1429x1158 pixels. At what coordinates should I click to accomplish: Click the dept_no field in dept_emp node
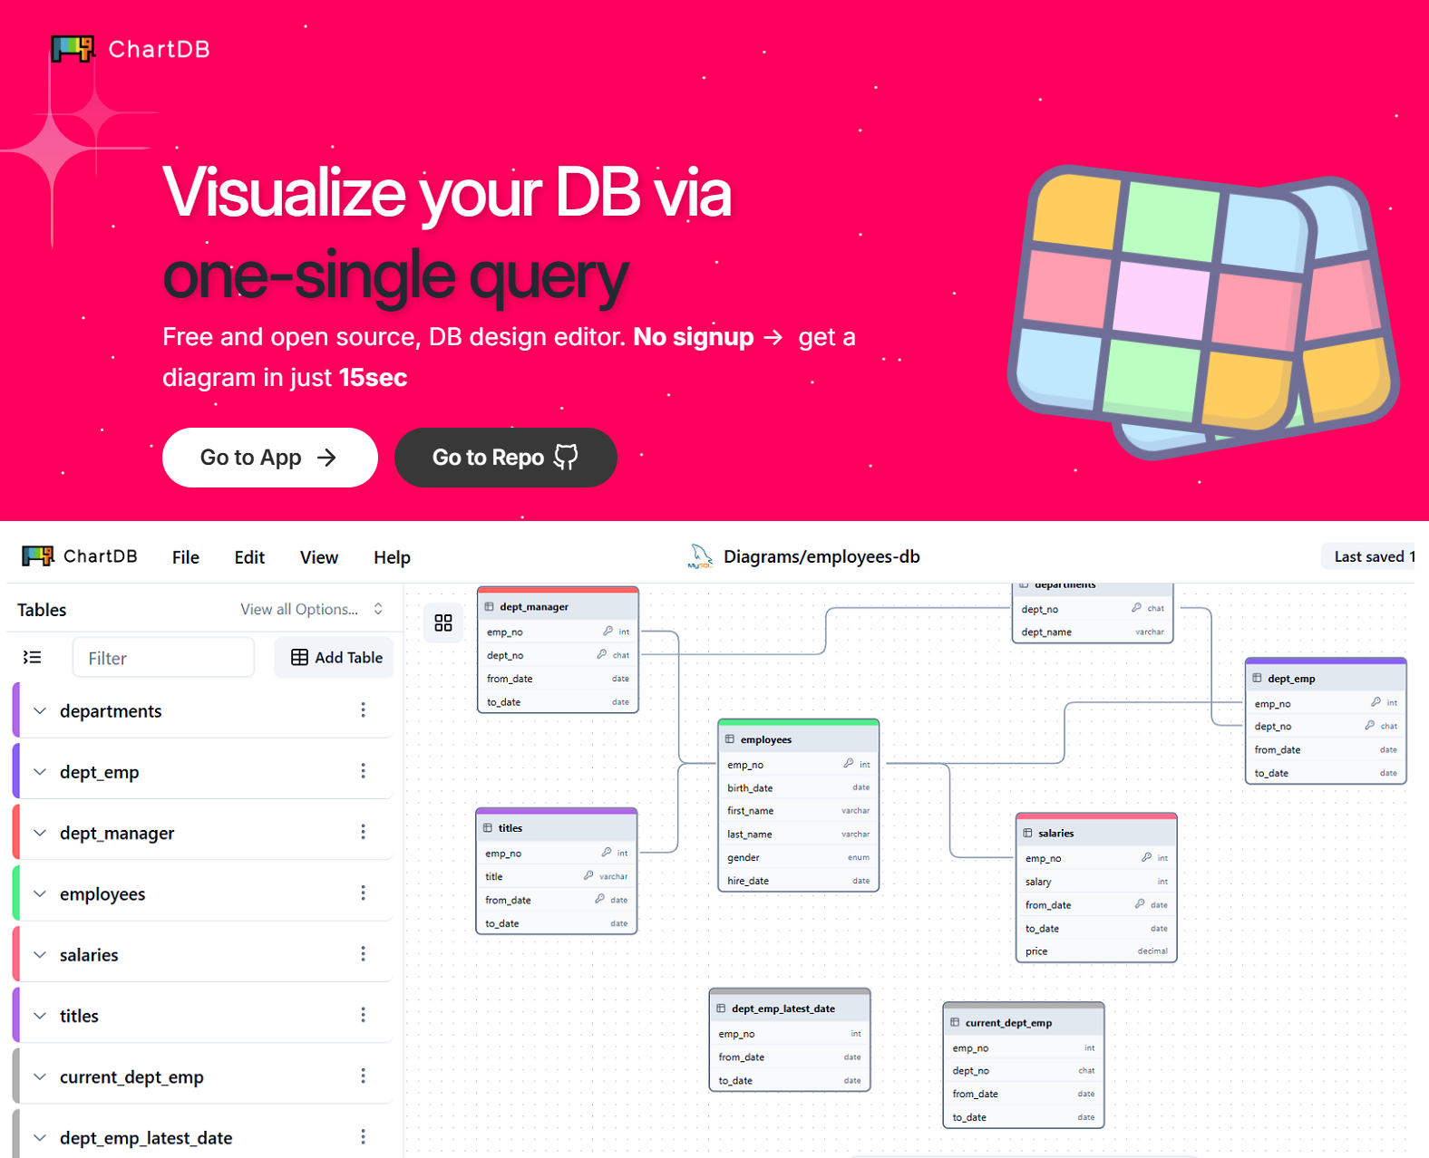click(x=1326, y=726)
